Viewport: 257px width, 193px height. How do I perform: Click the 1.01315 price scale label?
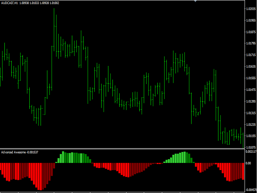click(251, 113)
